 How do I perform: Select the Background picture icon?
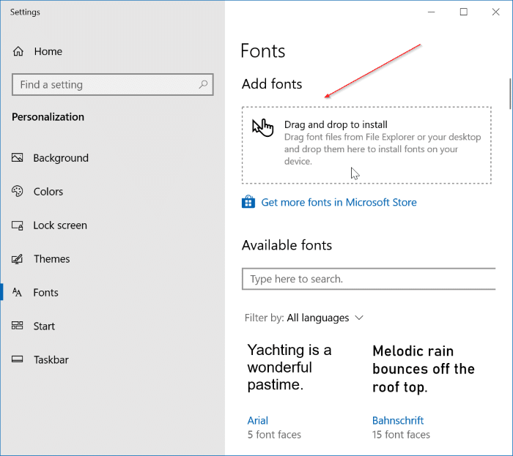pyautogui.click(x=18, y=158)
